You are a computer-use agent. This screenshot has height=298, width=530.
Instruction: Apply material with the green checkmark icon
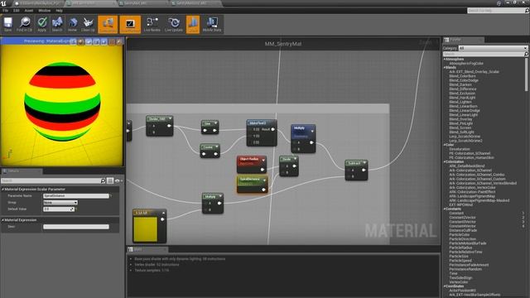pyautogui.click(x=42, y=24)
